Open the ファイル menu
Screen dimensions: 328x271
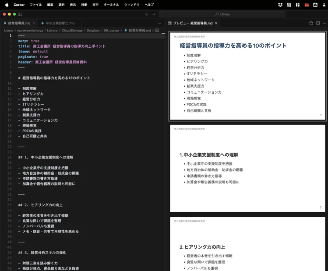coord(36,5)
